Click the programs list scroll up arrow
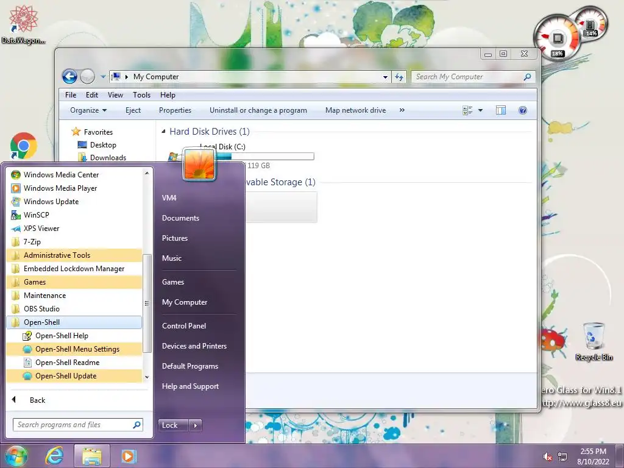Screen dimensions: 624x468 pyautogui.click(x=147, y=173)
